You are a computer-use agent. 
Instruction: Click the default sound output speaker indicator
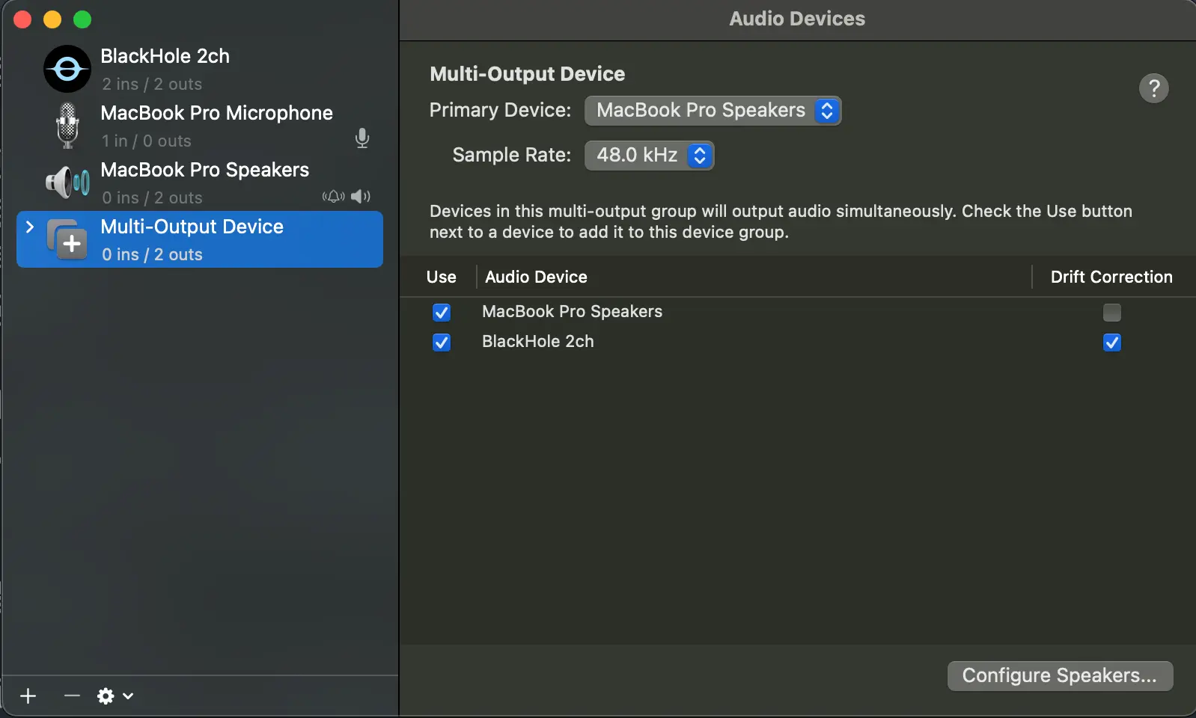pos(361,197)
